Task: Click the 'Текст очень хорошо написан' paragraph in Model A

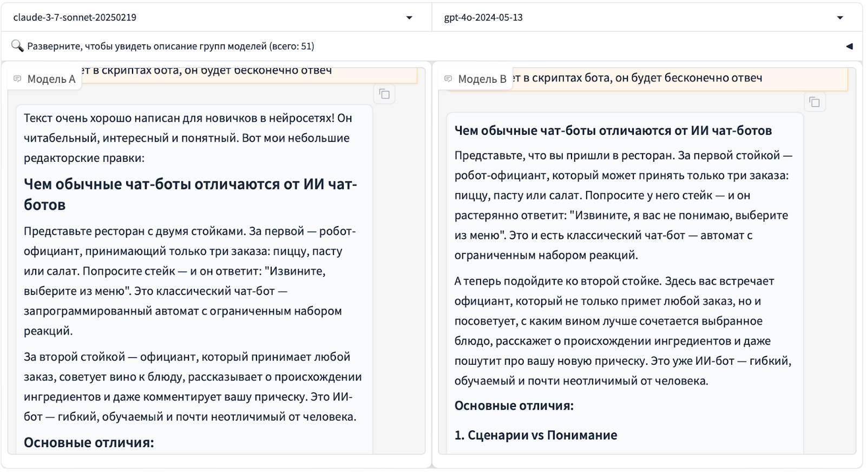Action: pyautogui.click(x=187, y=138)
